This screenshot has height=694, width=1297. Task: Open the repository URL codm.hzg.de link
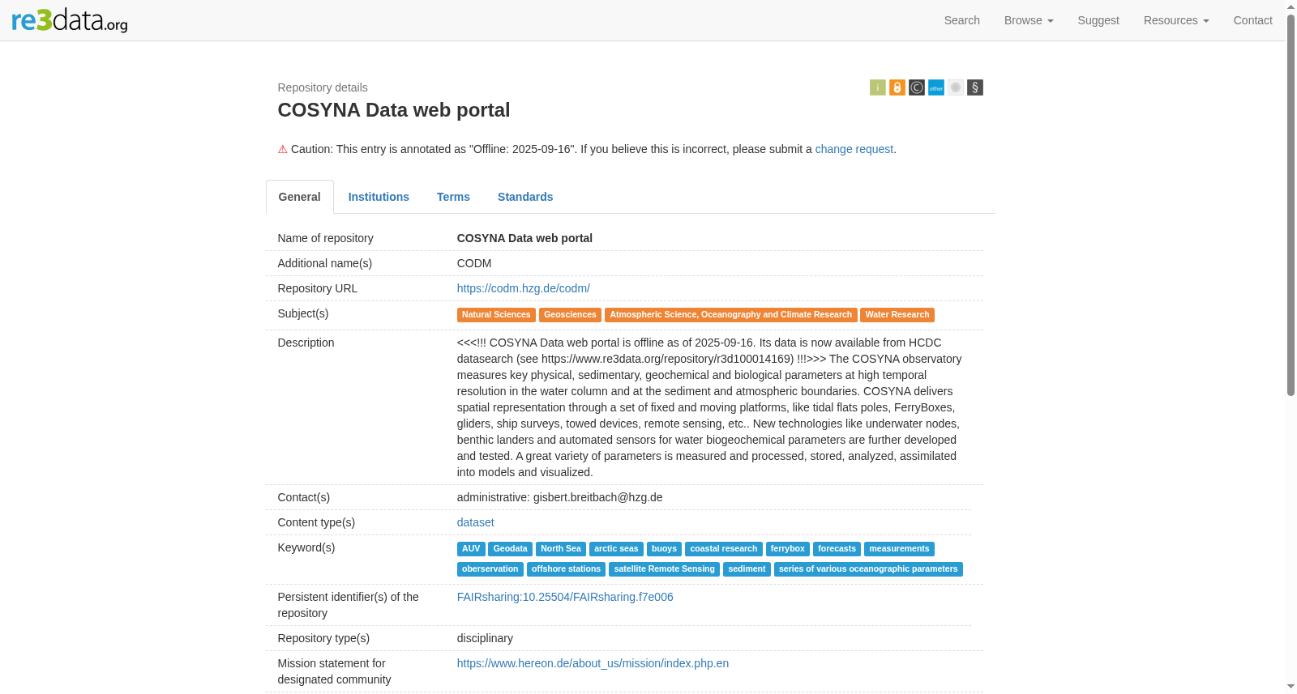(523, 288)
